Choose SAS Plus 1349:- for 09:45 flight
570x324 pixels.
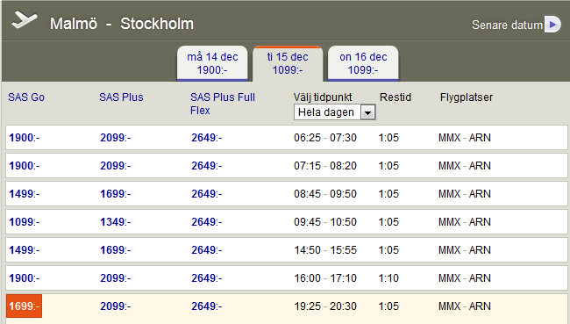(x=115, y=221)
